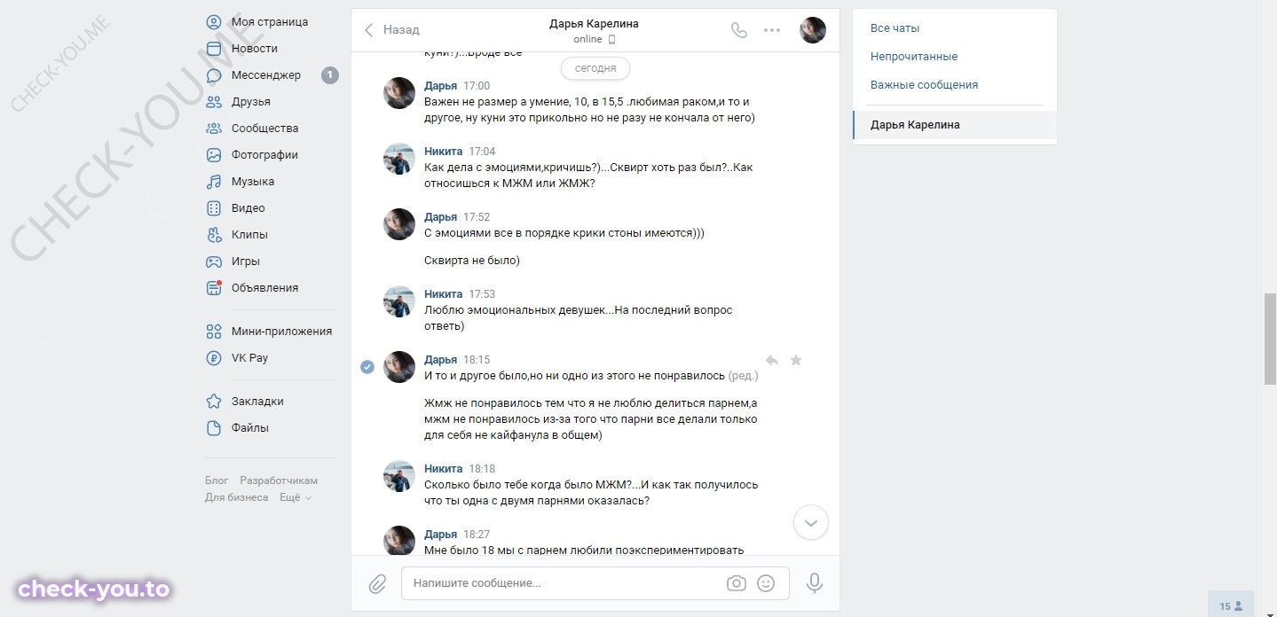
Task: Open Друзья icon in left menu
Action: point(214,102)
